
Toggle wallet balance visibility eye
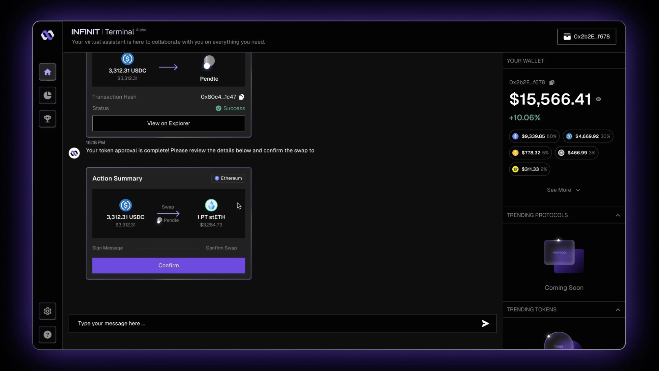click(x=598, y=99)
